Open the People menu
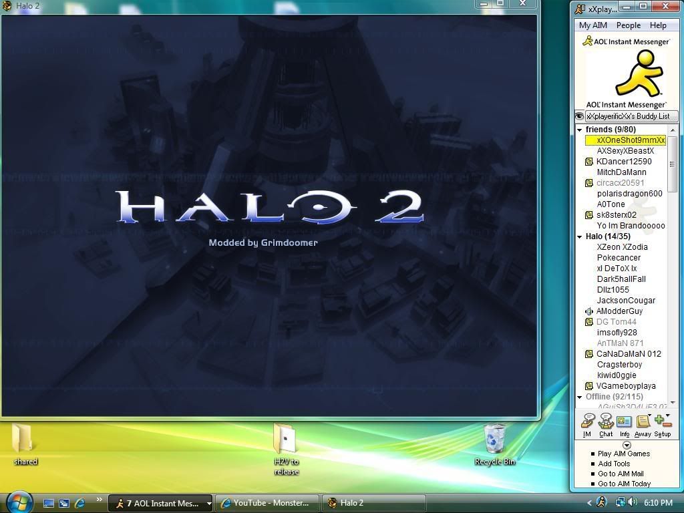684x513 pixels. (628, 25)
